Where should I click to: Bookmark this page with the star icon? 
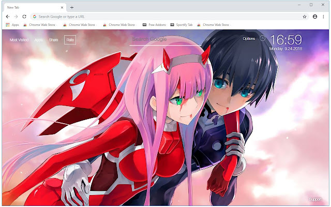(305, 17)
